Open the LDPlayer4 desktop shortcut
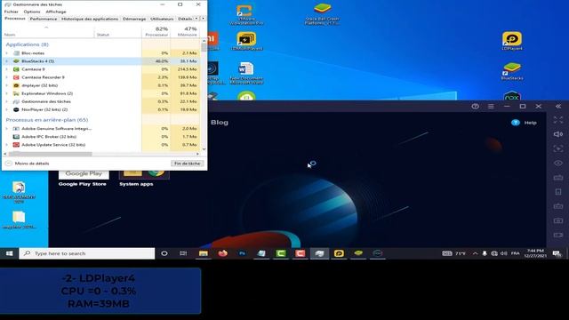569x320 pixels. 512,41
